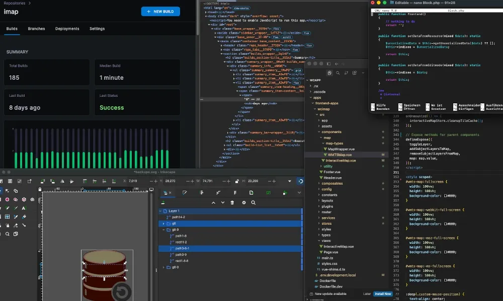Viewport: 503px width, 301px height.
Task: Toggle flex badge on repo_header element
Action: [309, 46]
